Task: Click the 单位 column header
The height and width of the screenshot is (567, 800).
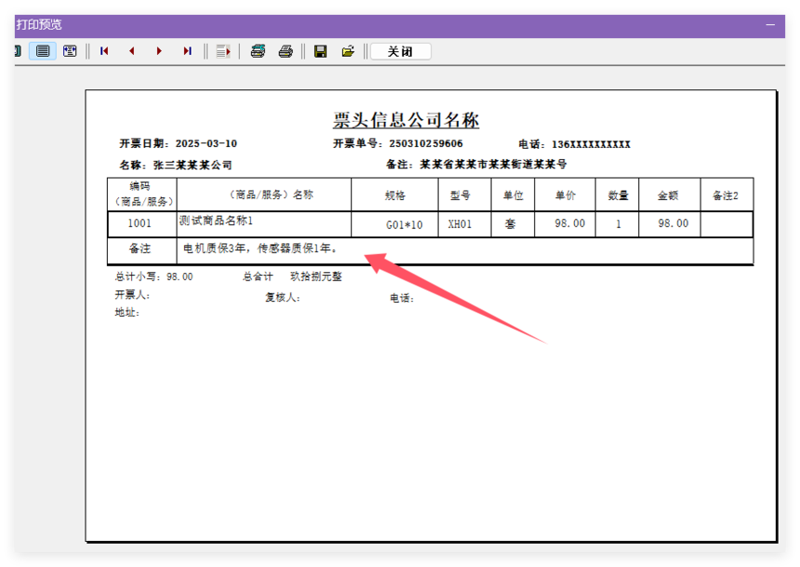Action: 513,196
